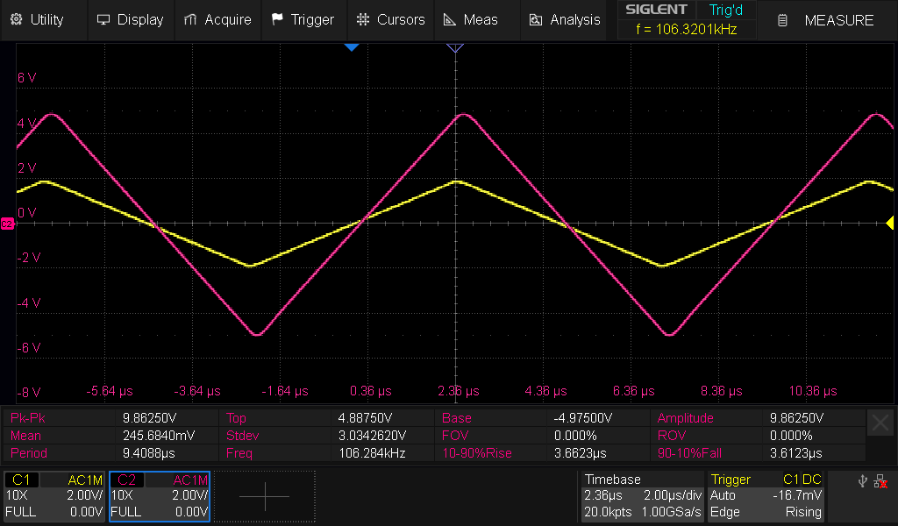This screenshot has height=526, width=898.
Task: Select the 90-10%Fall measurement label
Action: [x=689, y=453]
